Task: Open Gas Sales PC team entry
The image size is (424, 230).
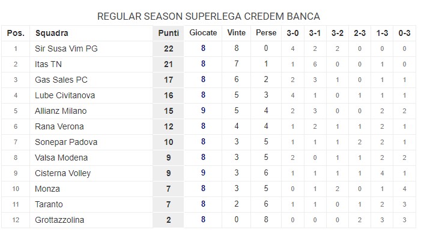Action: [x=61, y=80]
